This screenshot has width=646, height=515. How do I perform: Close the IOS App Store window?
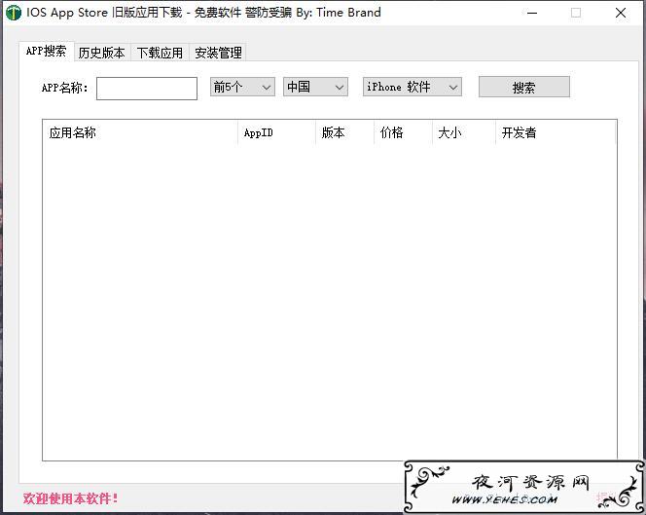(621, 13)
